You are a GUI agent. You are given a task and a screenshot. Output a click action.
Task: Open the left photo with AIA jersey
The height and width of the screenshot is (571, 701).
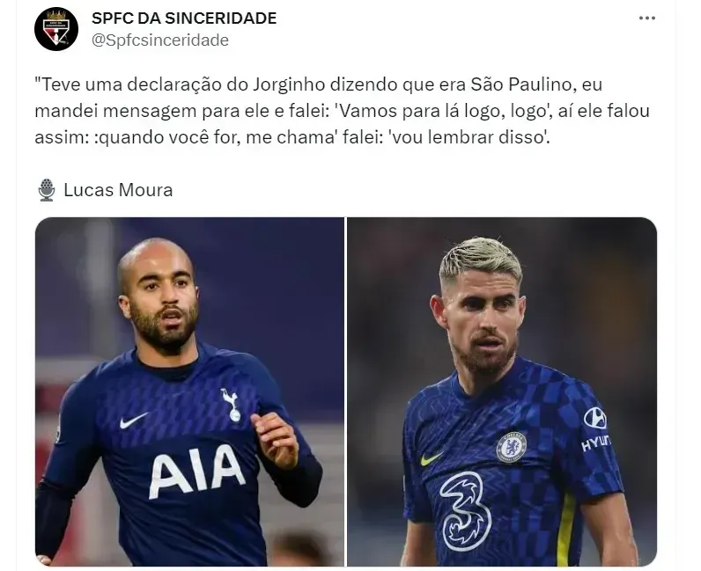(x=189, y=392)
